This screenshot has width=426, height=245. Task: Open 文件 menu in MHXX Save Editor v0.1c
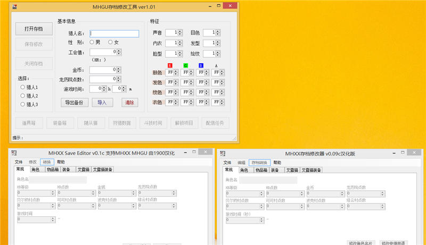(19, 162)
